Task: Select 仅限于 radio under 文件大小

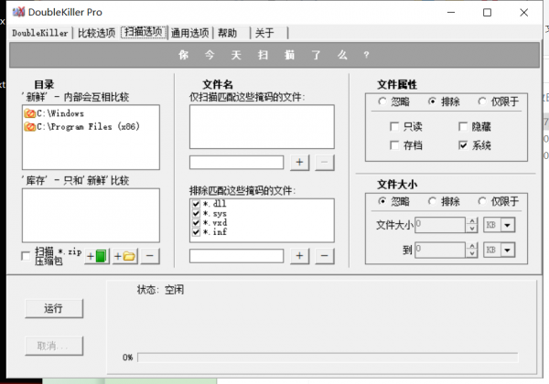Action: (482, 201)
